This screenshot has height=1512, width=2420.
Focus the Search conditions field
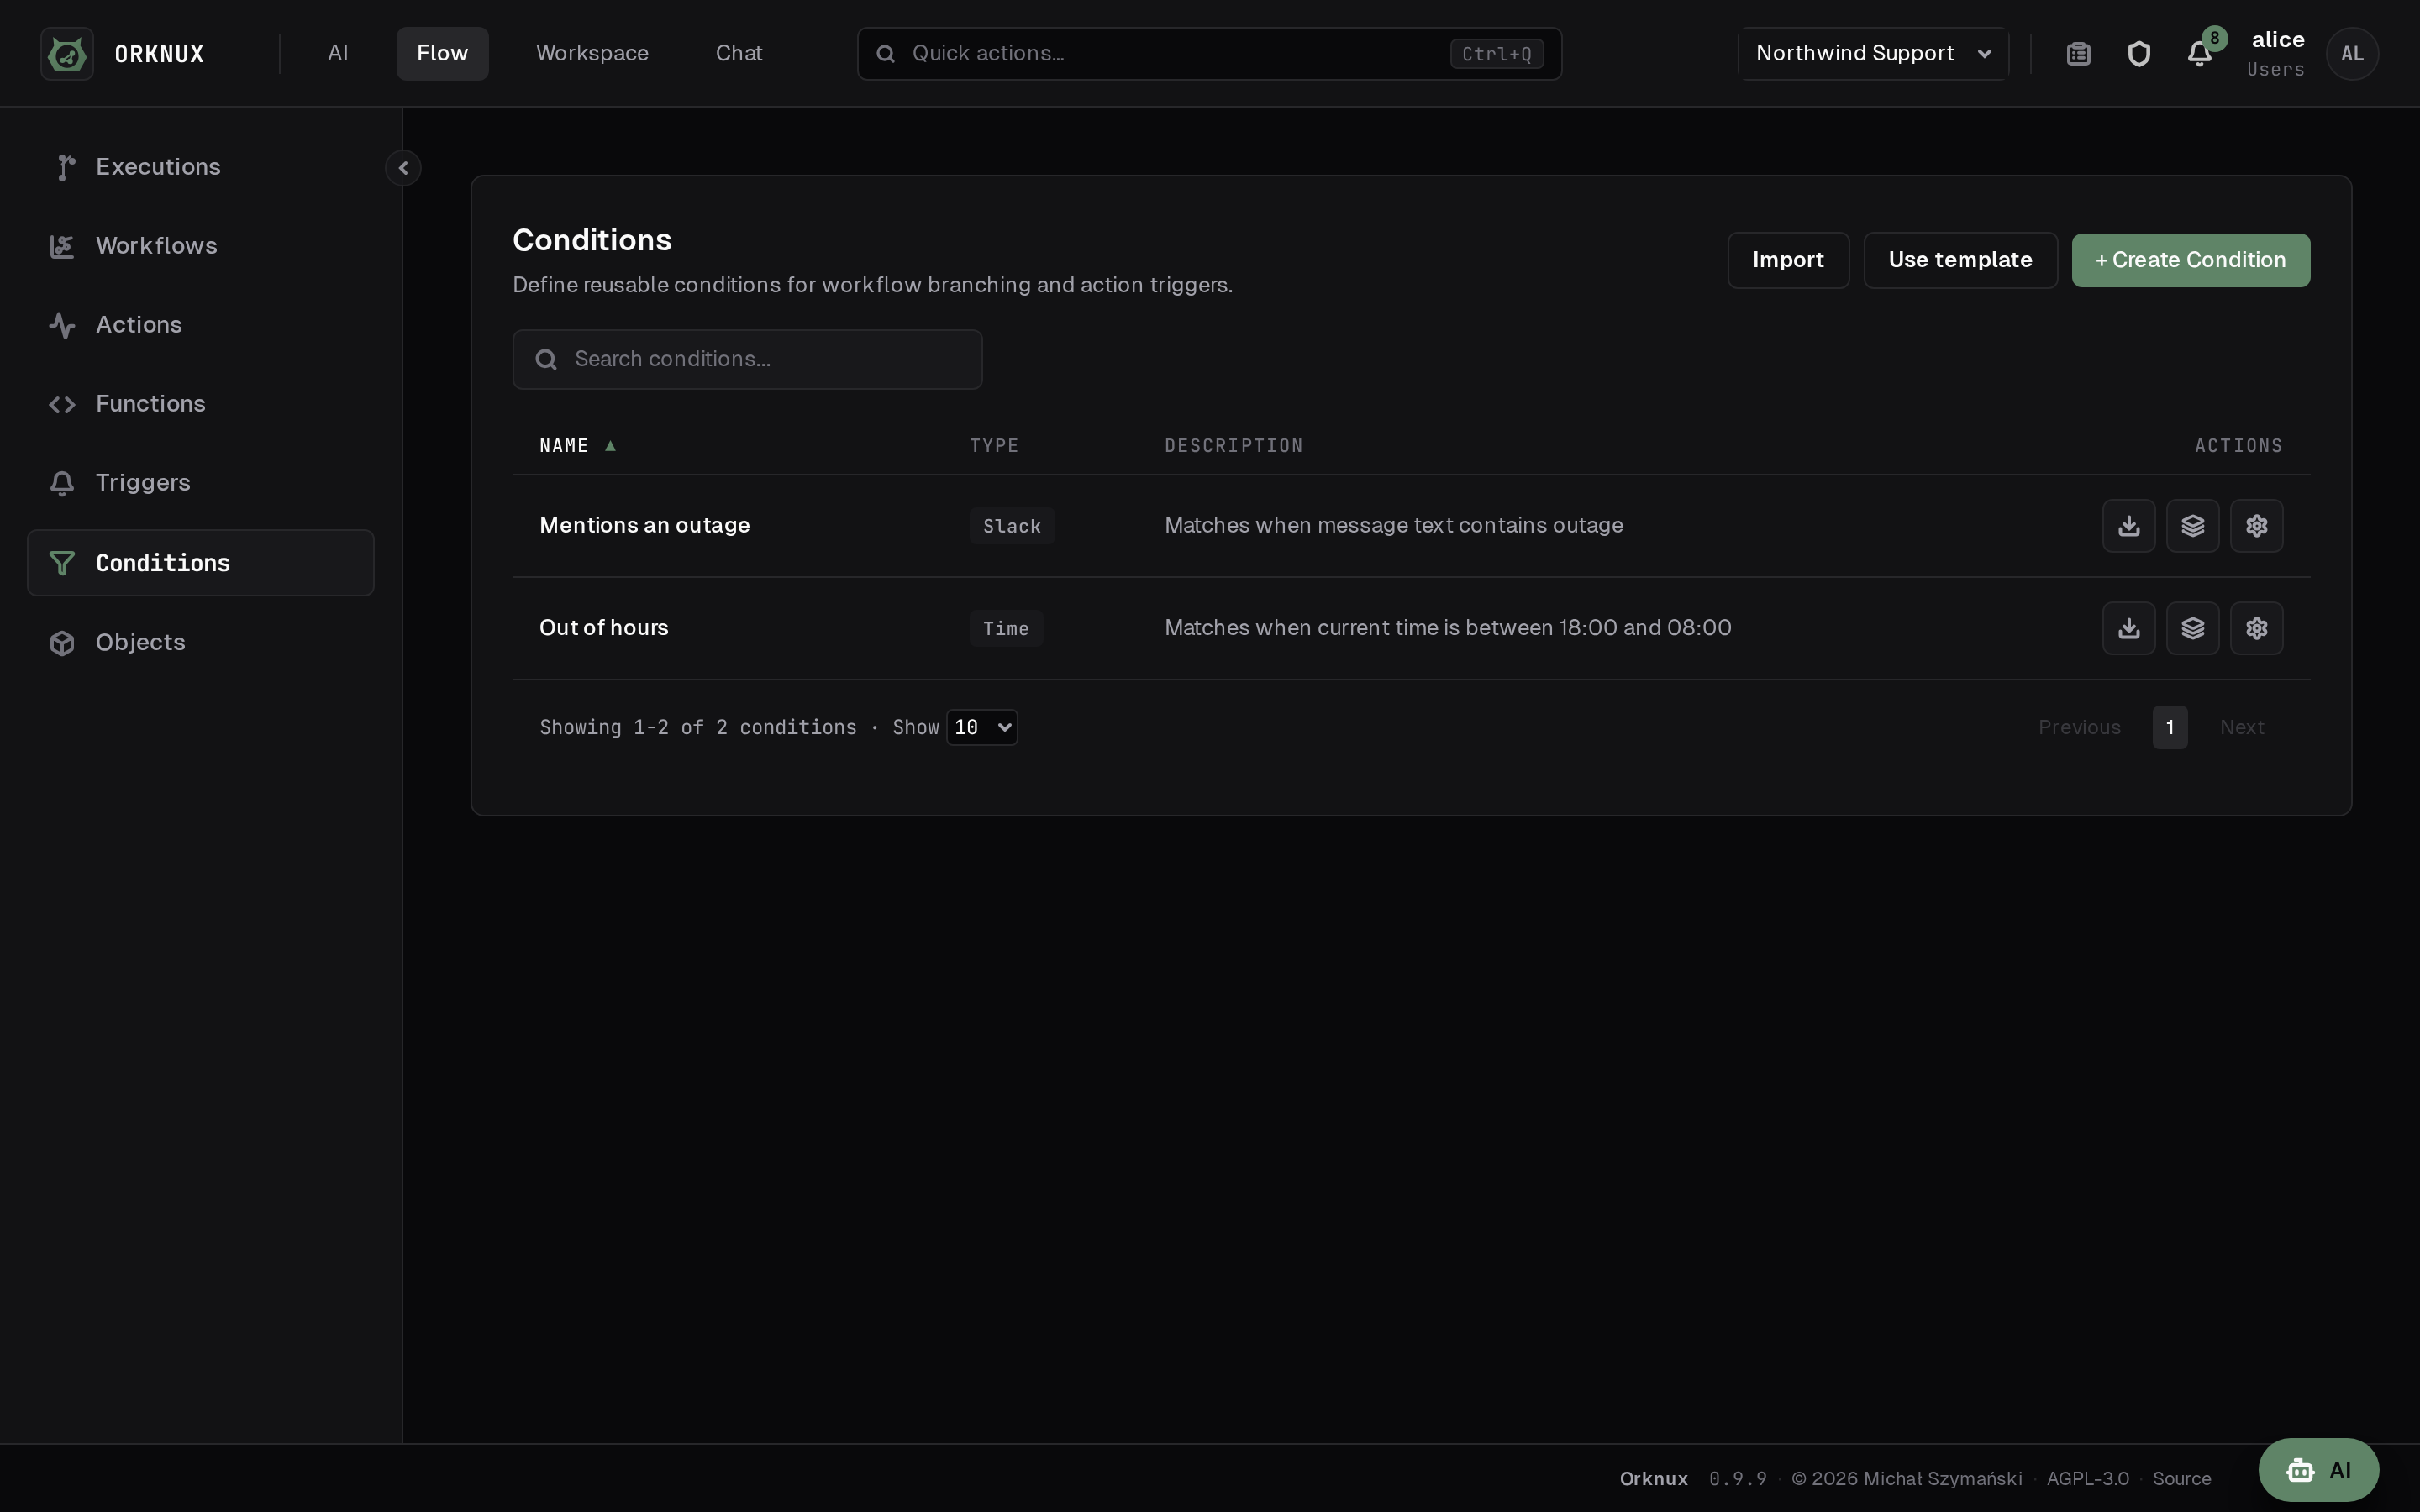pyautogui.click(x=747, y=359)
